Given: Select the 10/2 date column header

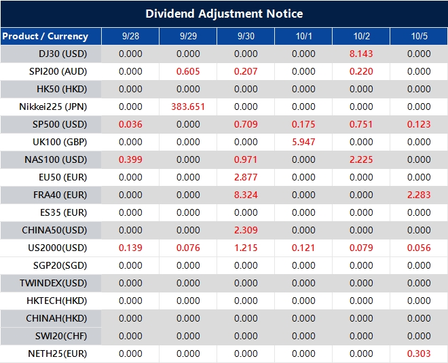Looking at the screenshot, I should (x=361, y=36).
